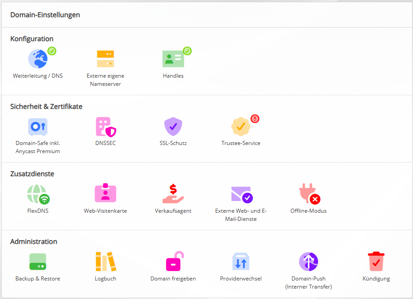
Task: Open Domain-Push (Interner Transfer) icon
Action: click(x=309, y=262)
